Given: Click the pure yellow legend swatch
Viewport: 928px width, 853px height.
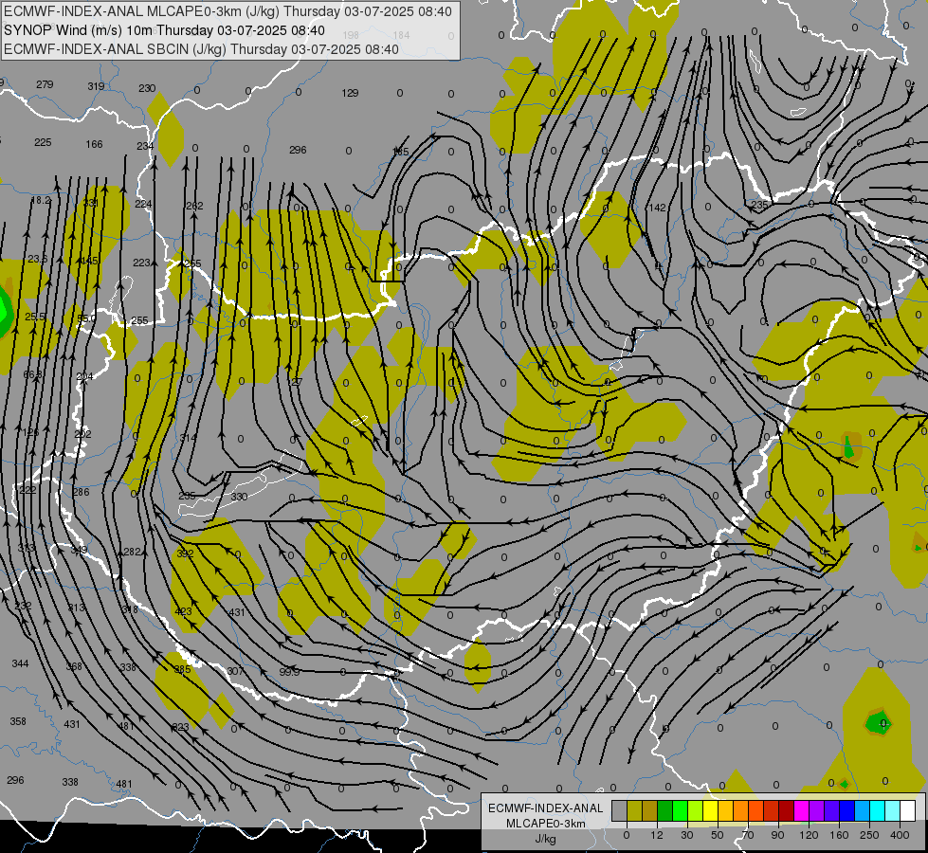Looking at the screenshot, I should tap(710, 811).
